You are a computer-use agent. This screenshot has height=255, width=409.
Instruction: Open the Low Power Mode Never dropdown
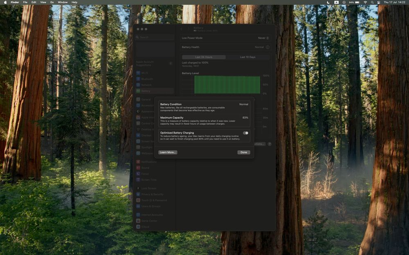(x=263, y=38)
